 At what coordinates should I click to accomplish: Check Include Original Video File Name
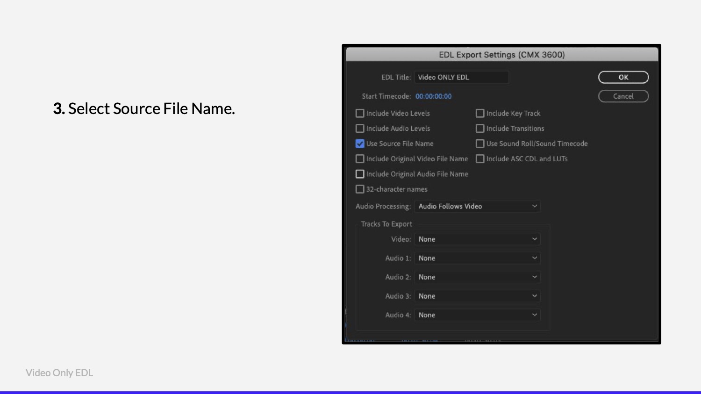point(360,159)
